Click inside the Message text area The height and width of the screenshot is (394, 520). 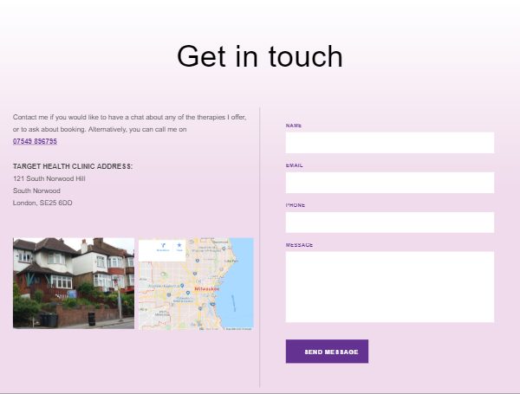point(389,287)
